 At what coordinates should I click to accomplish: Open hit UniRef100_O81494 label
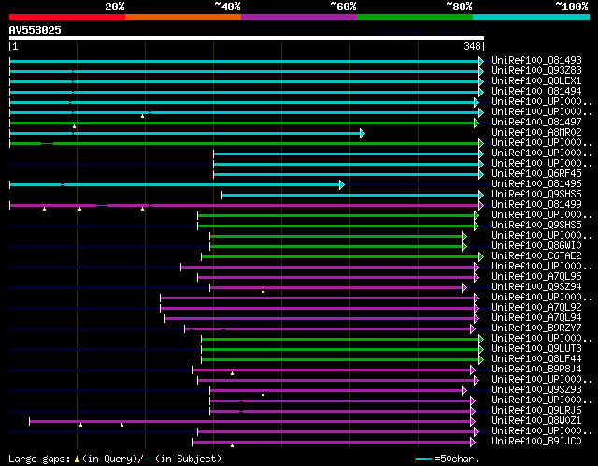(536, 92)
